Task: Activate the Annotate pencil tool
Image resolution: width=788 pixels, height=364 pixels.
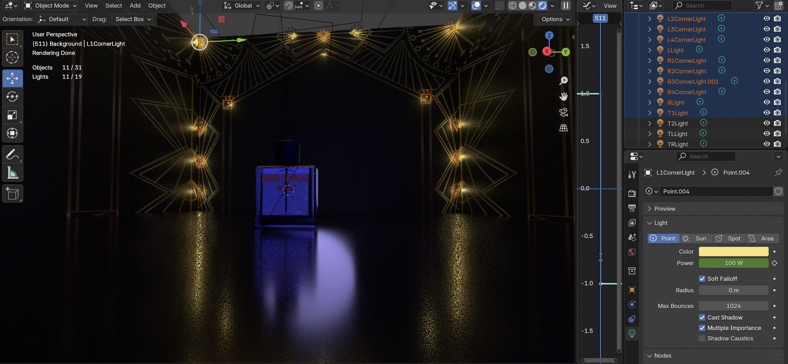Action: point(12,155)
